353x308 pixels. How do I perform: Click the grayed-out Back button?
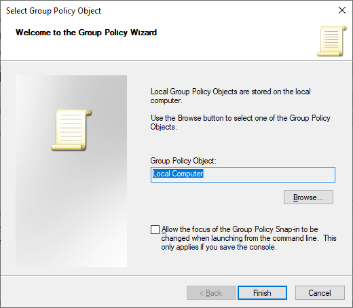[x=211, y=293]
